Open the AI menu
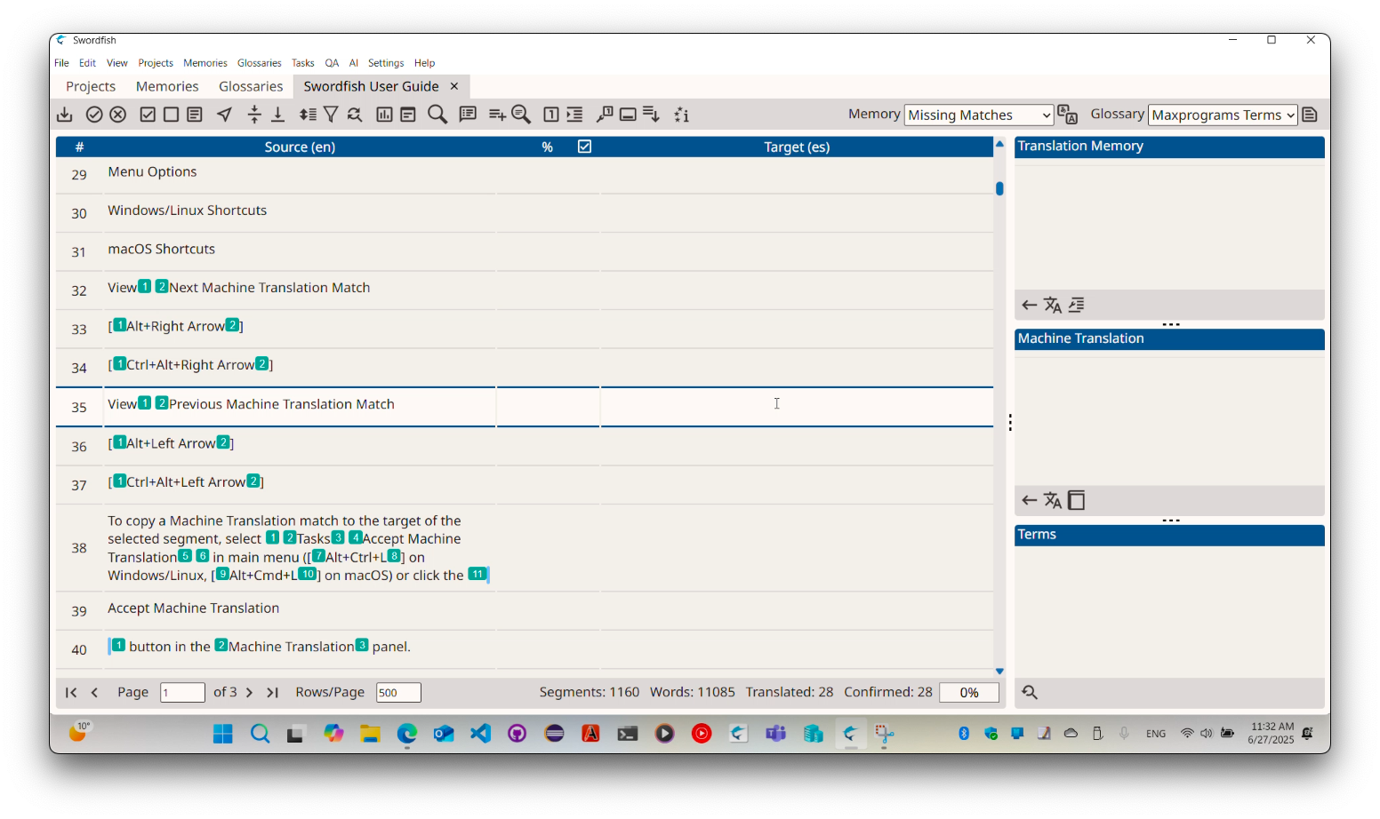This screenshot has height=819, width=1380. tap(354, 63)
